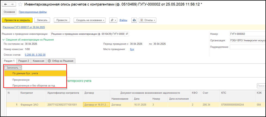
Task: Click the Решение о проведении инвентаризации field
Action: [88, 34]
